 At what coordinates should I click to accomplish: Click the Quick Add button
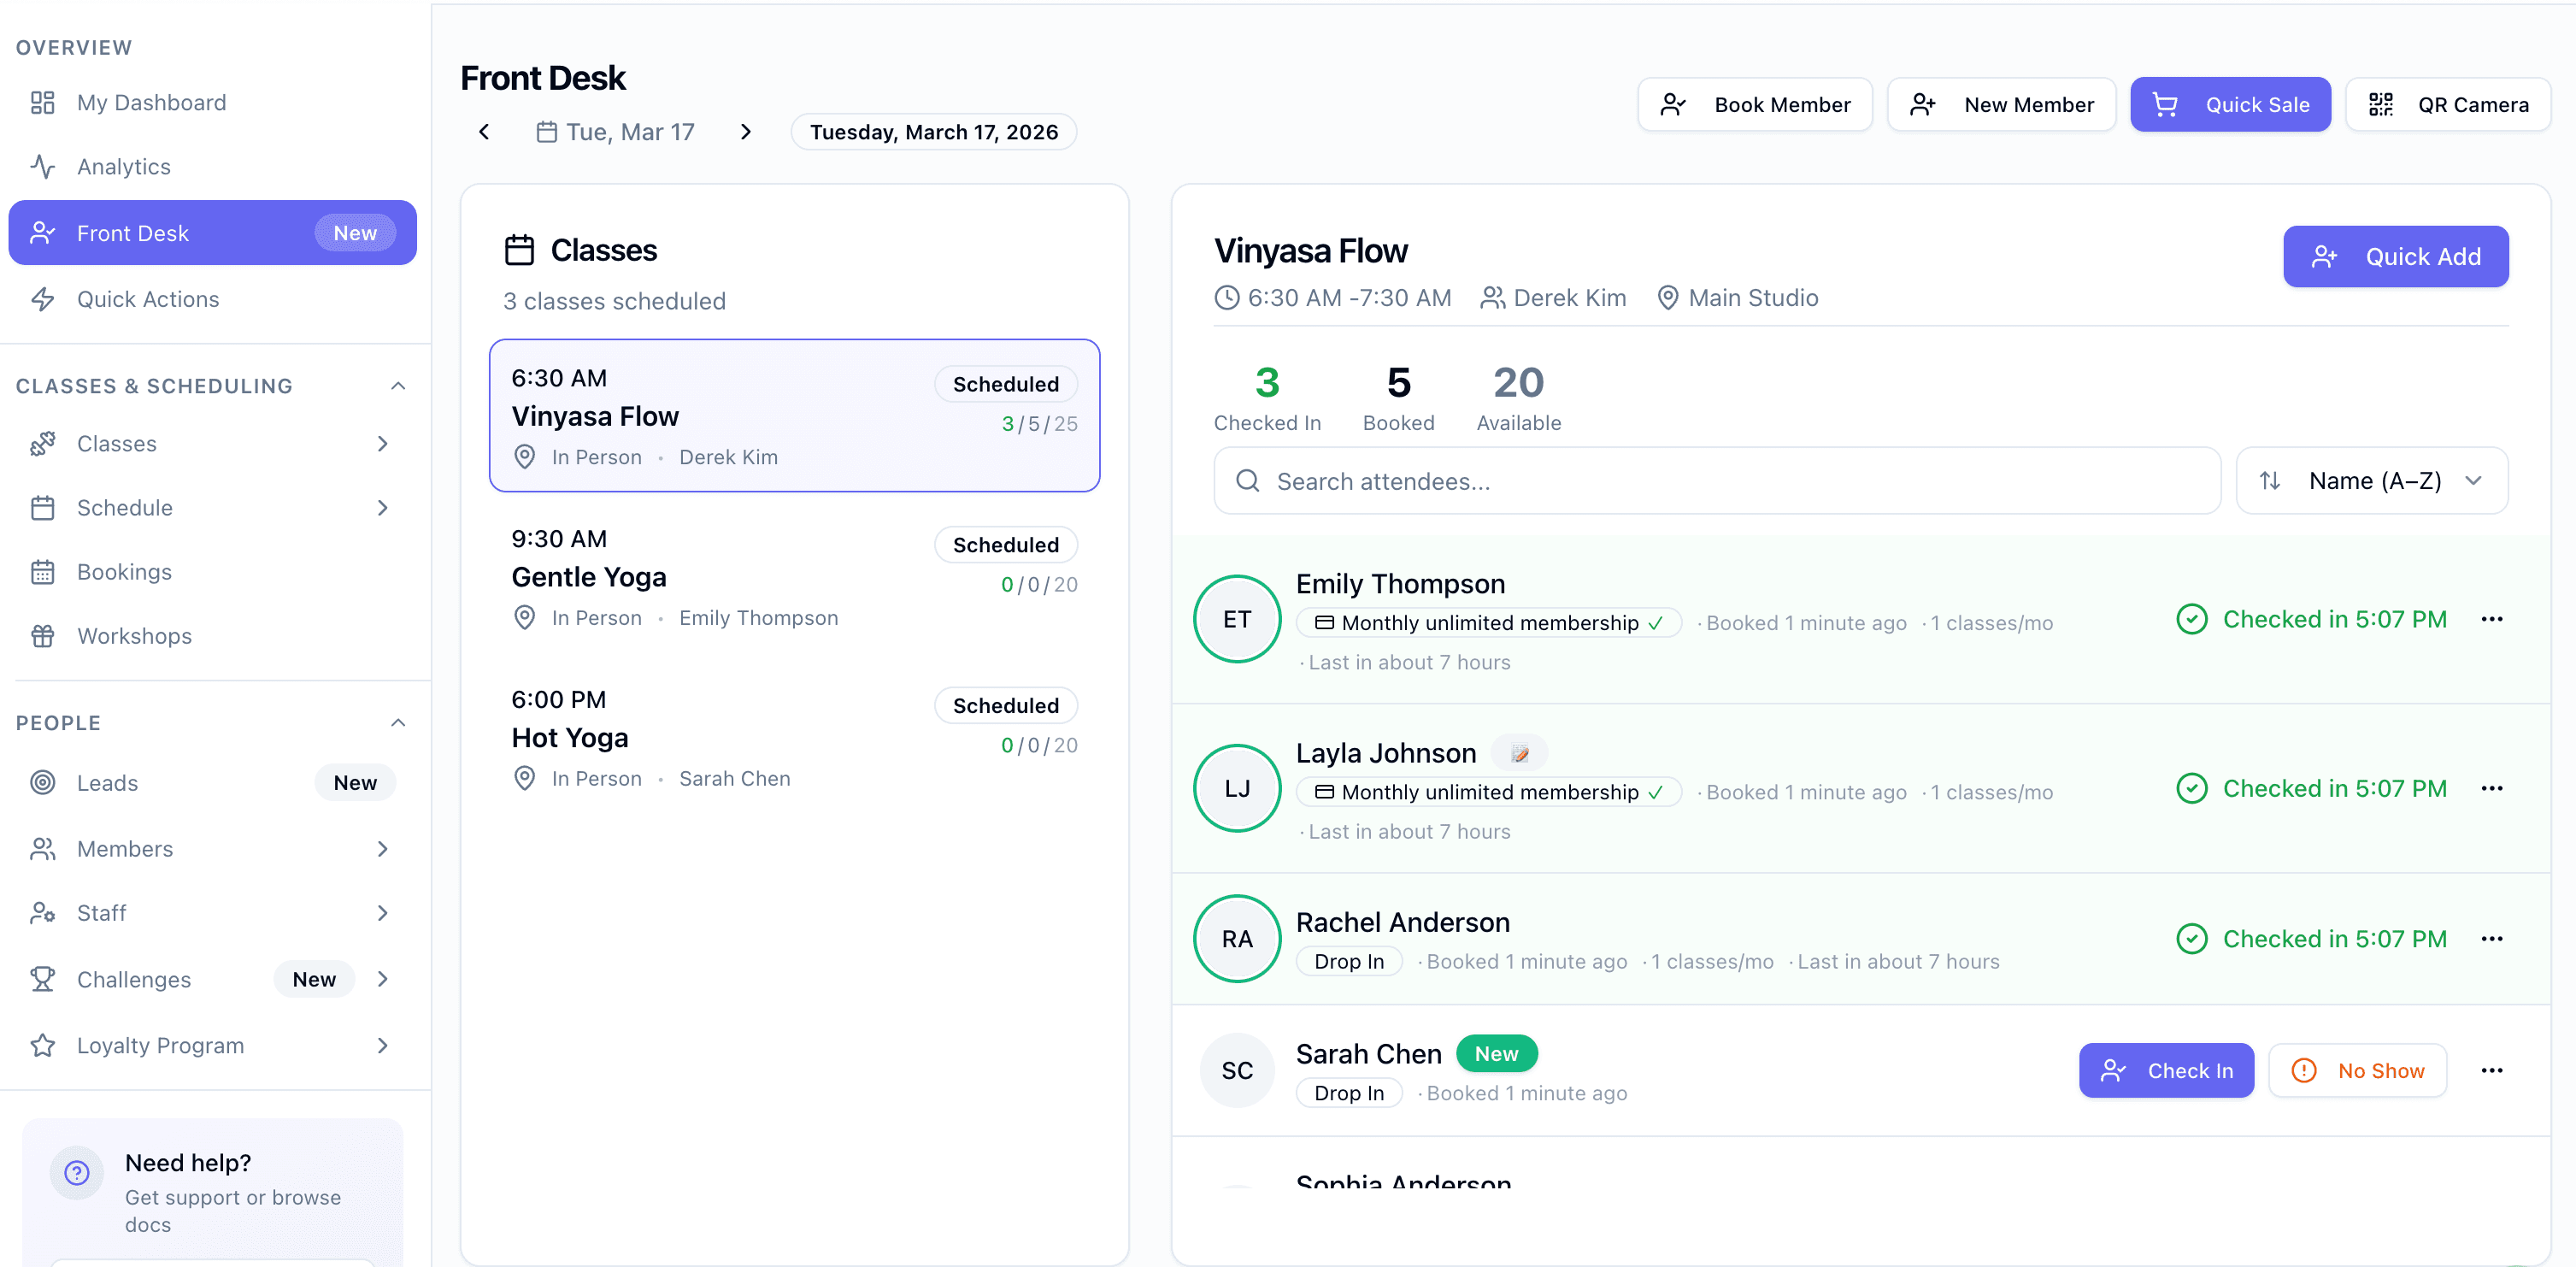pos(2396,256)
